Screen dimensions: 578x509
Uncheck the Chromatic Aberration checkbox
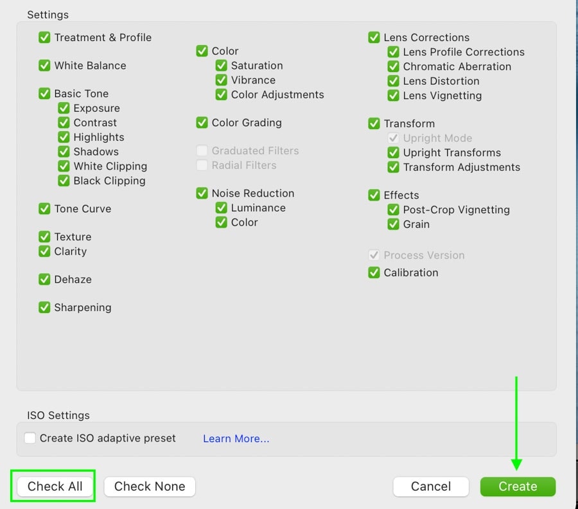pos(393,66)
